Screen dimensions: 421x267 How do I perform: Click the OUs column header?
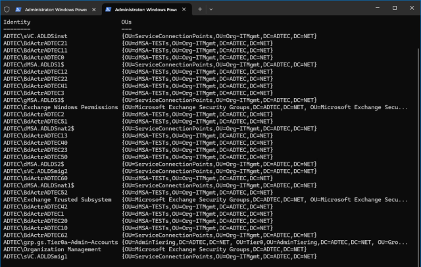pyautogui.click(x=126, y=22)
